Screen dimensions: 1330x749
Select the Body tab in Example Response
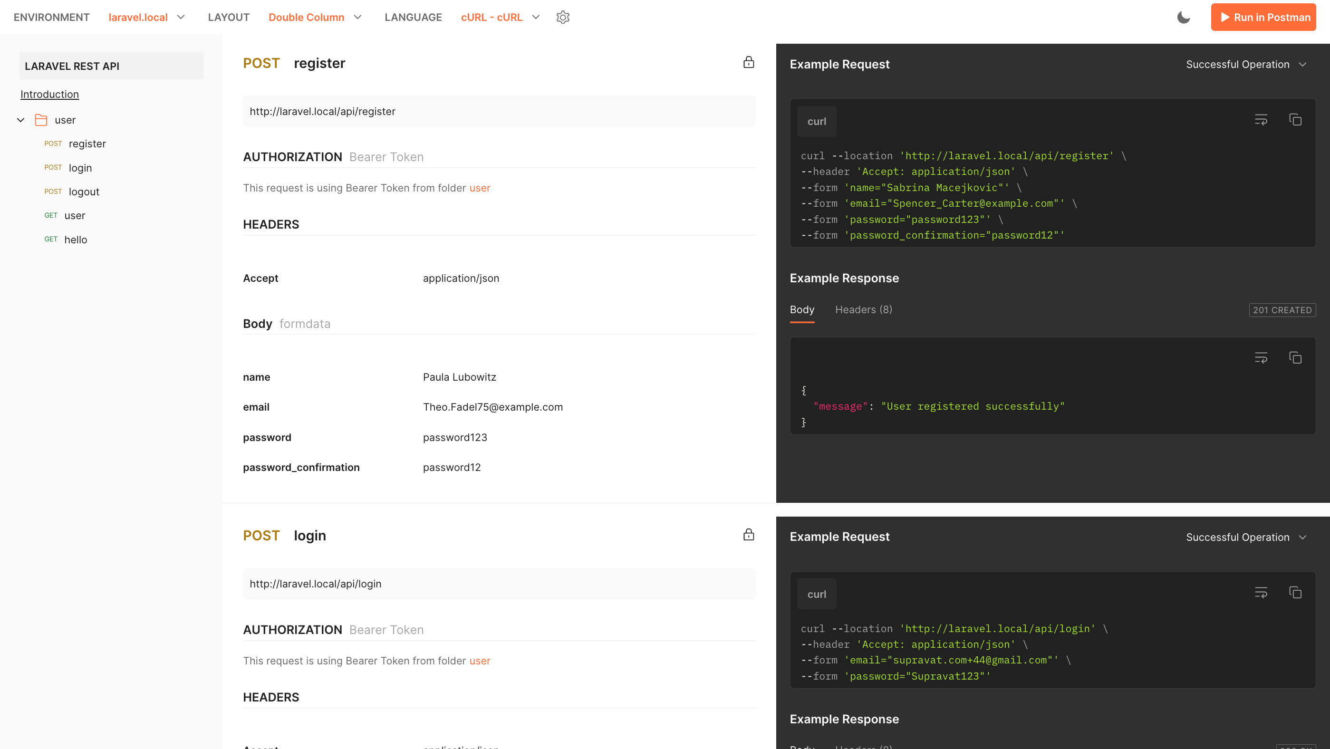coord(802,309)
